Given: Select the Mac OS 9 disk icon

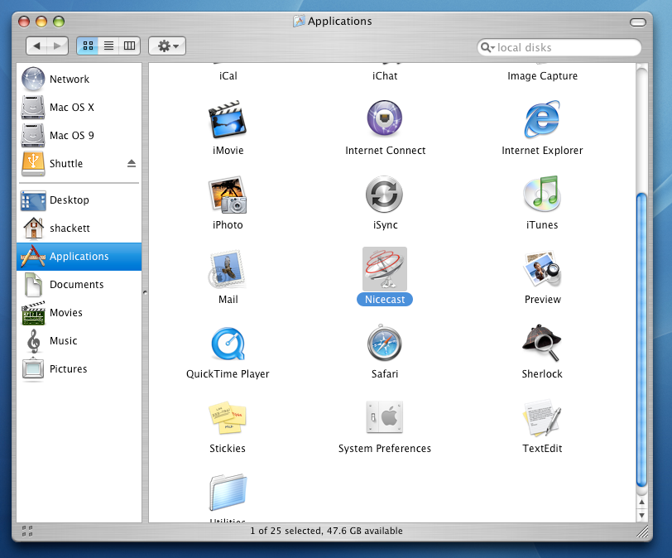Looking at the screenshot, I should (x=33, y=136).
